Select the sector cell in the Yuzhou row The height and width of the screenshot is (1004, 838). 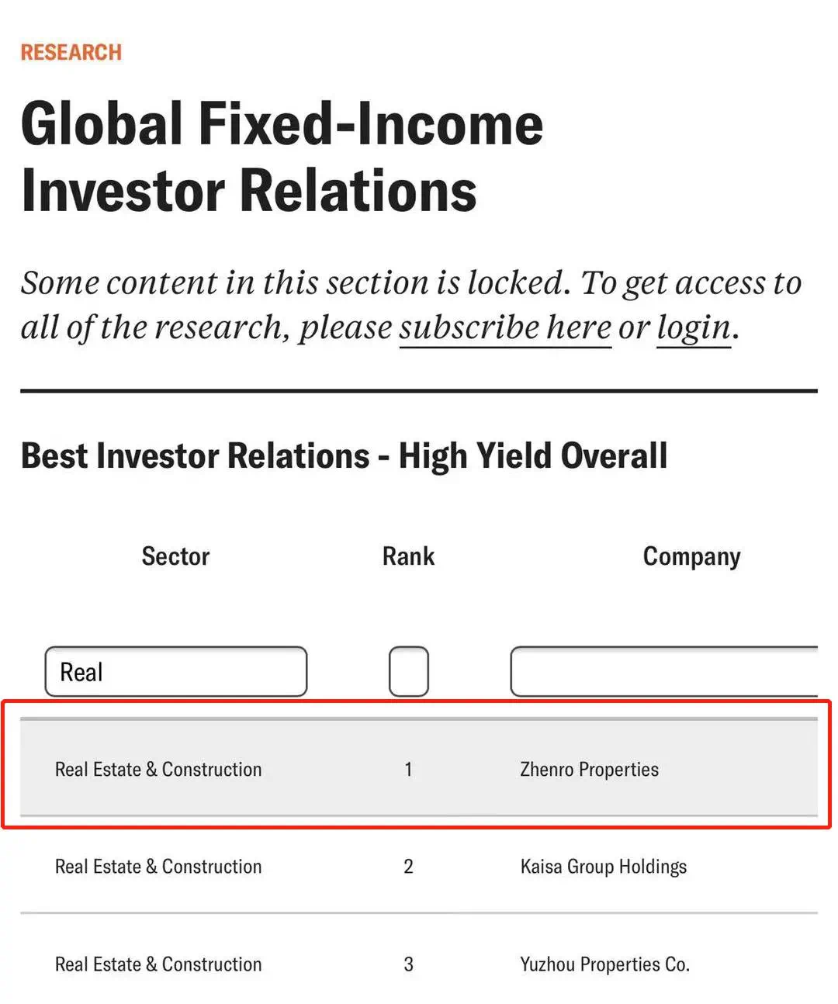pos(158,964)
